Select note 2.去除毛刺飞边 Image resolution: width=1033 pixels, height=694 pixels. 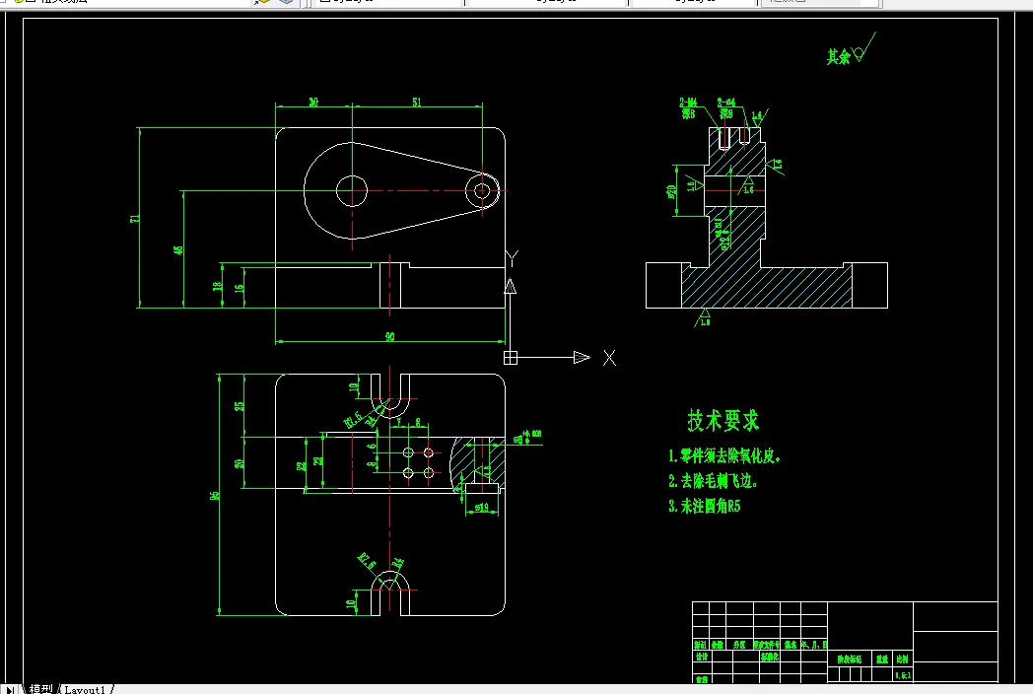713,481
